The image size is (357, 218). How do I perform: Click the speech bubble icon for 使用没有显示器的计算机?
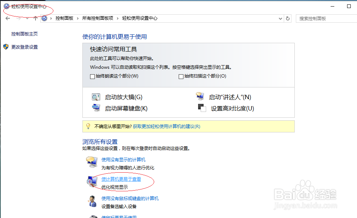pyautogui.click(x=92, y=162)
